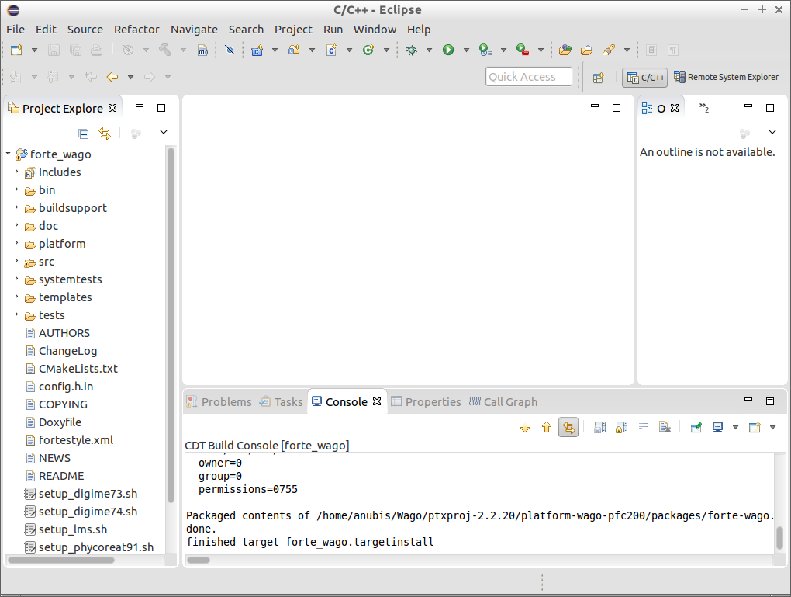Viewport: 791px width, 597px height.
Task: Click the Pin Console icon
Action: click(x=696, y=427)
